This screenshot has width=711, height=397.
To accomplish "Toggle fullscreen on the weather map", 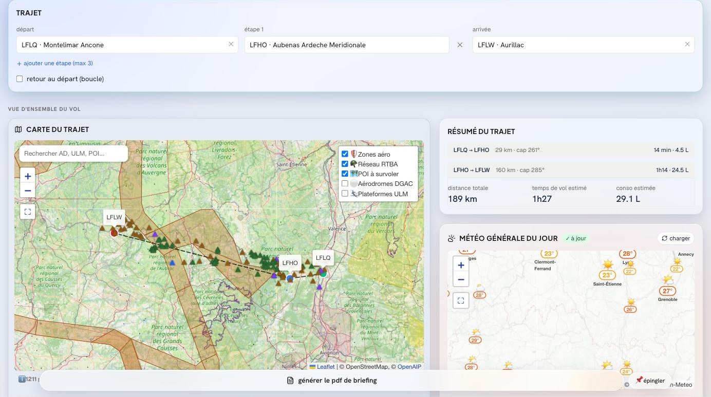I will [x=461, y=300].
